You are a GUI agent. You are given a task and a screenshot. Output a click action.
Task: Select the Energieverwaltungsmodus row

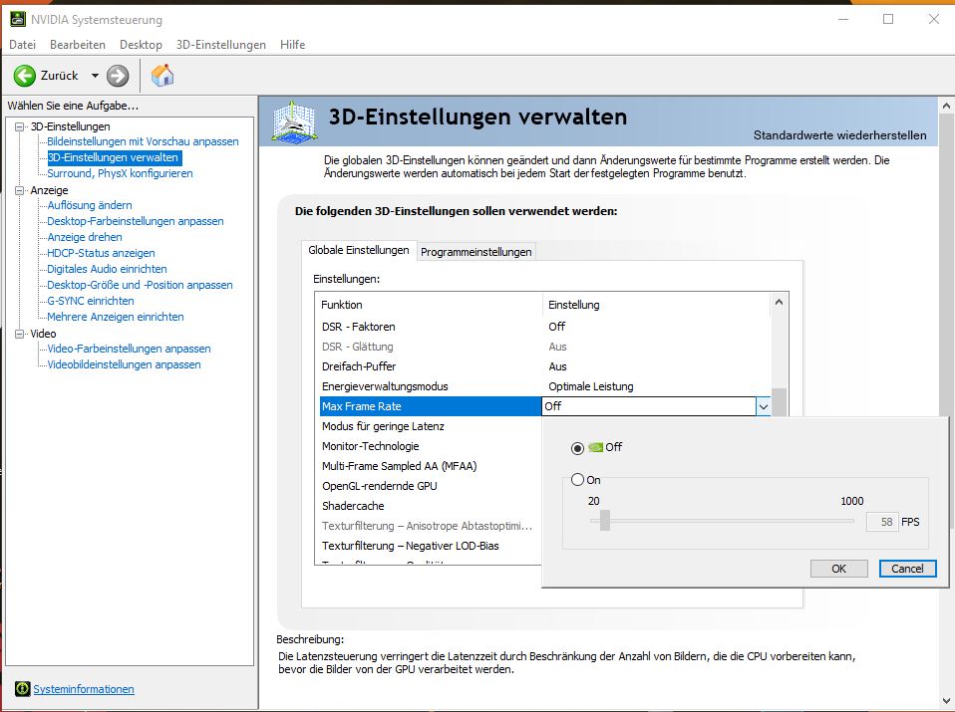pos(544,386)
